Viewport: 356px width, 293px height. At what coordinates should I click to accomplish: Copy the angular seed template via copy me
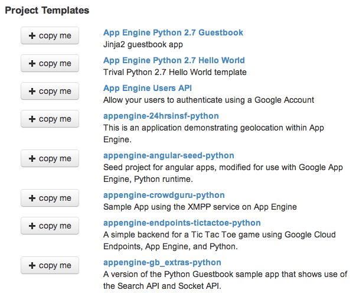50,158
